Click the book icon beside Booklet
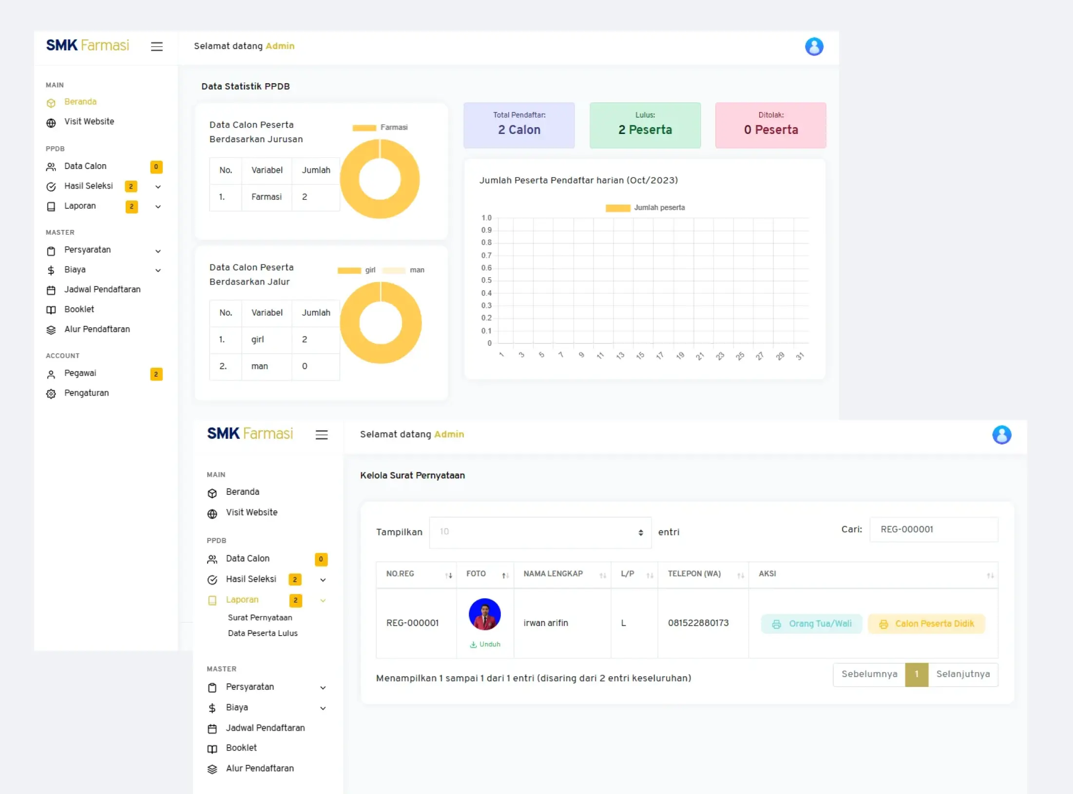Screen dimensions: 1073x794 [51, 310]
